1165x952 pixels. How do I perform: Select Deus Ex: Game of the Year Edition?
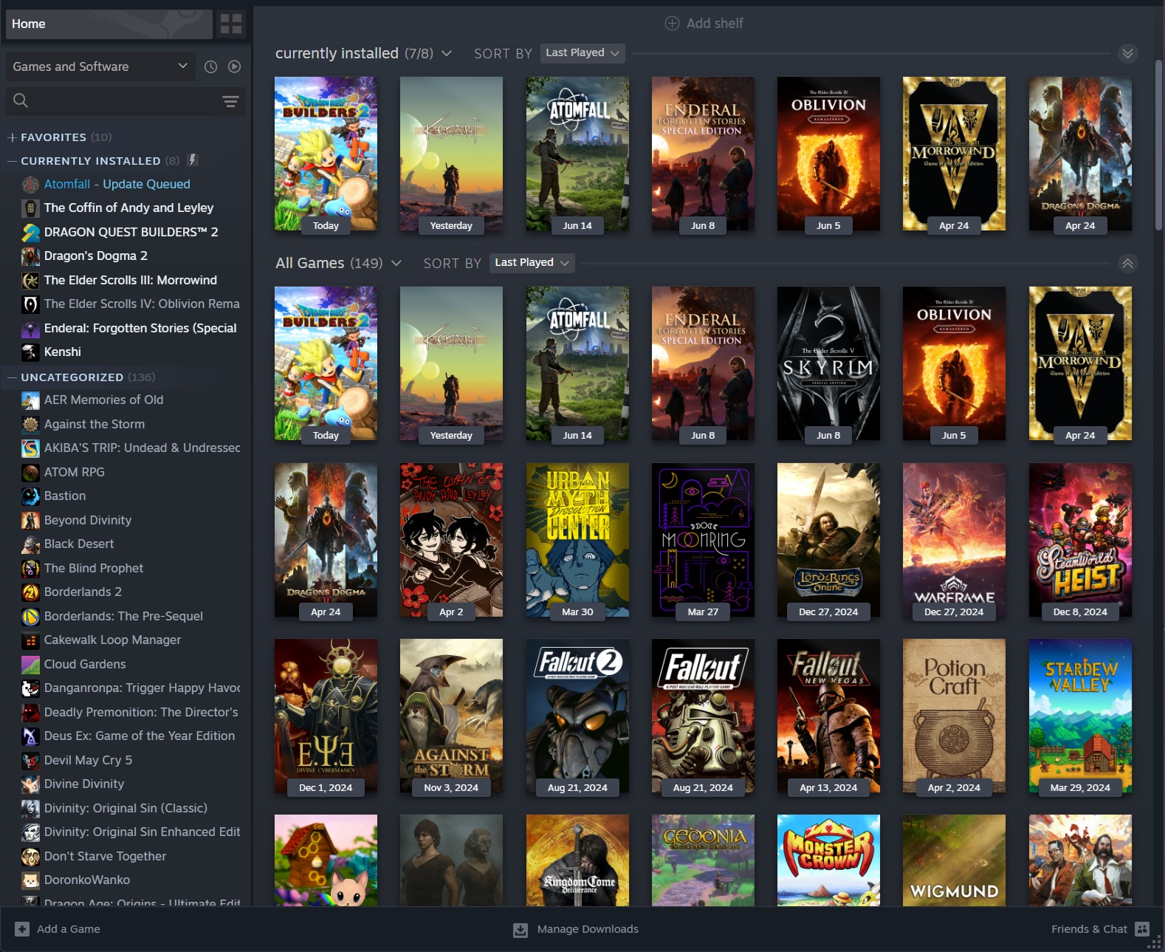140,736
